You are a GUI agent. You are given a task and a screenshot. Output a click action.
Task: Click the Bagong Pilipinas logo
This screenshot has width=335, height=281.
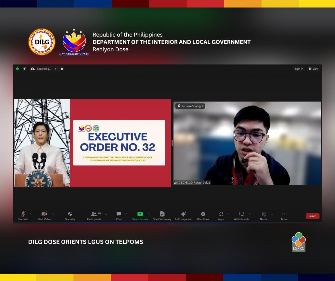tap(74, 42)
